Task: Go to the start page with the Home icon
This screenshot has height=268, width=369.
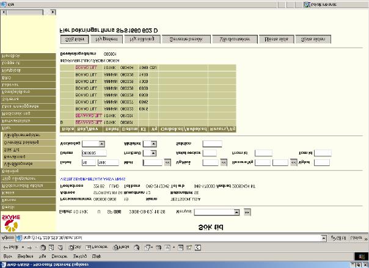Action: tap(60, 247)
